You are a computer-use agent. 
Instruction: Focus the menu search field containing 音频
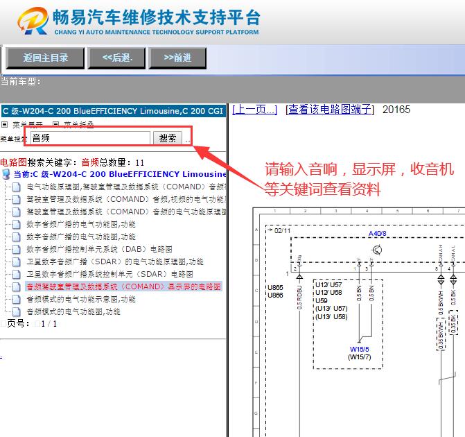point(91,138)
